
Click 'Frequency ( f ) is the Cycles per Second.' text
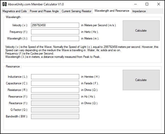pyautogui.click(x=30, y=53)
